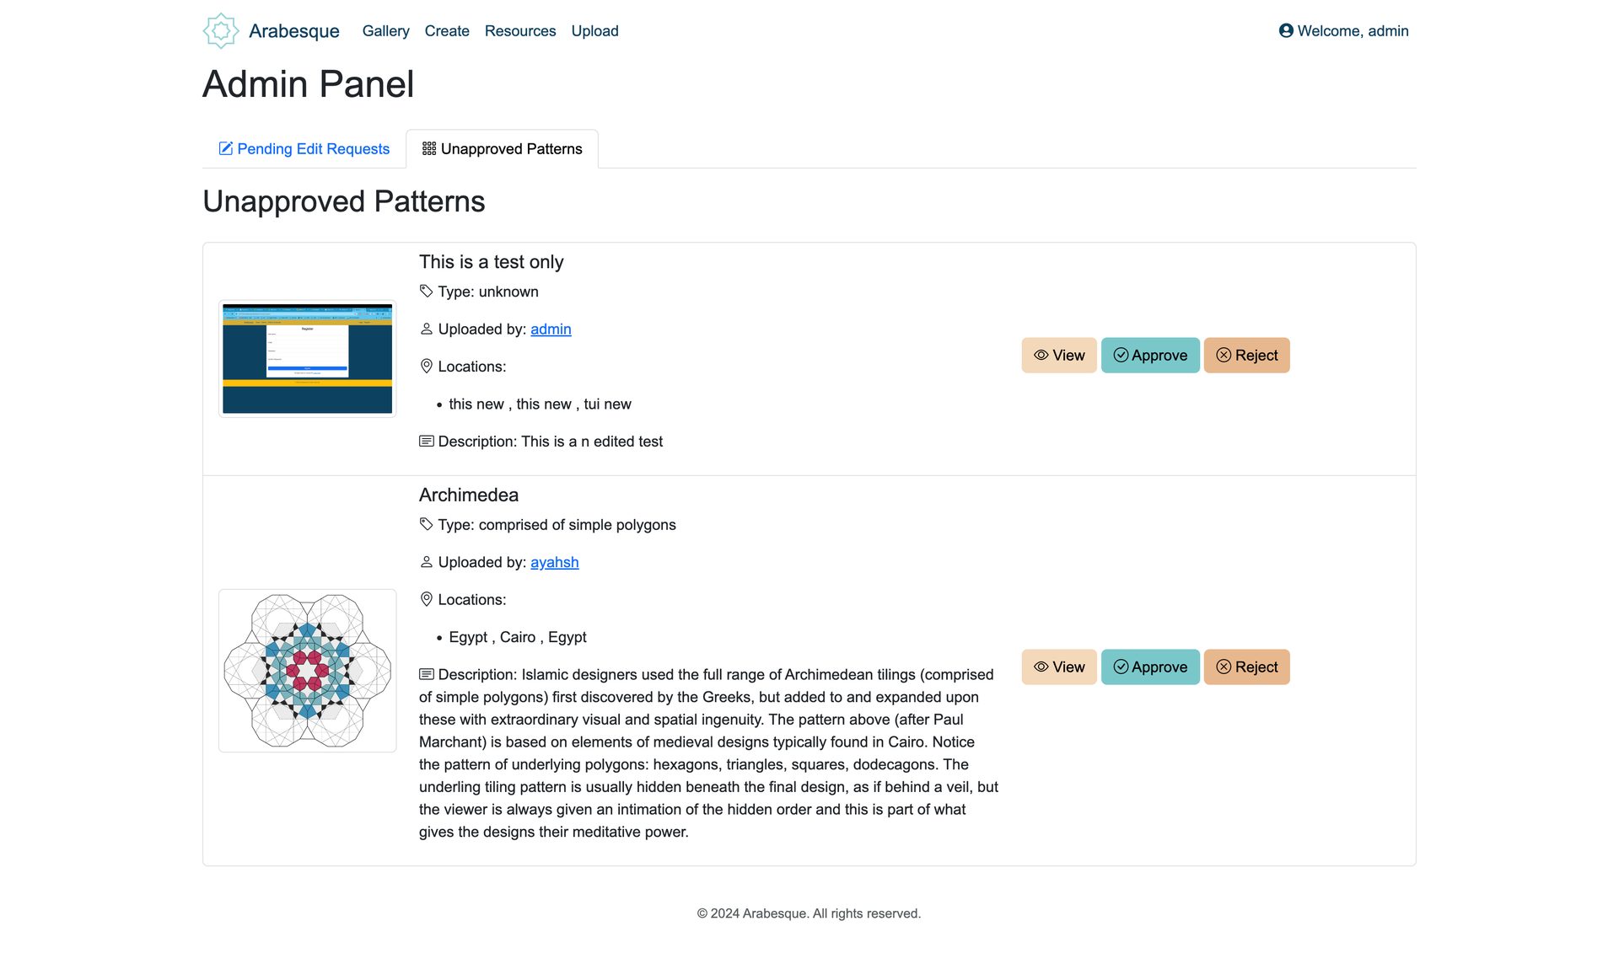This screenshot has width=1619, height=953.
Task: Click the checkmark icon on Archimedea's Approve button
Action: pos(1121,667)
